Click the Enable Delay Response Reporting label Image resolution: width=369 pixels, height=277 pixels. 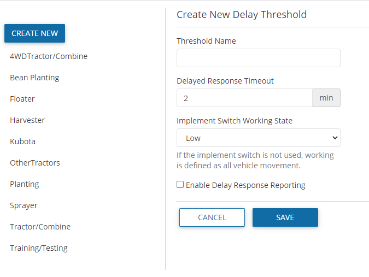click(245, 185)
